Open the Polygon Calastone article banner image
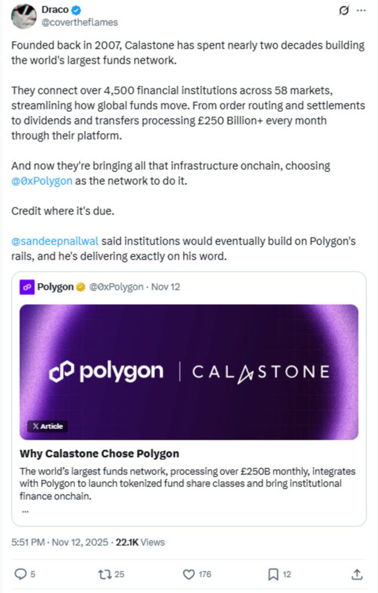 (189, 372)
